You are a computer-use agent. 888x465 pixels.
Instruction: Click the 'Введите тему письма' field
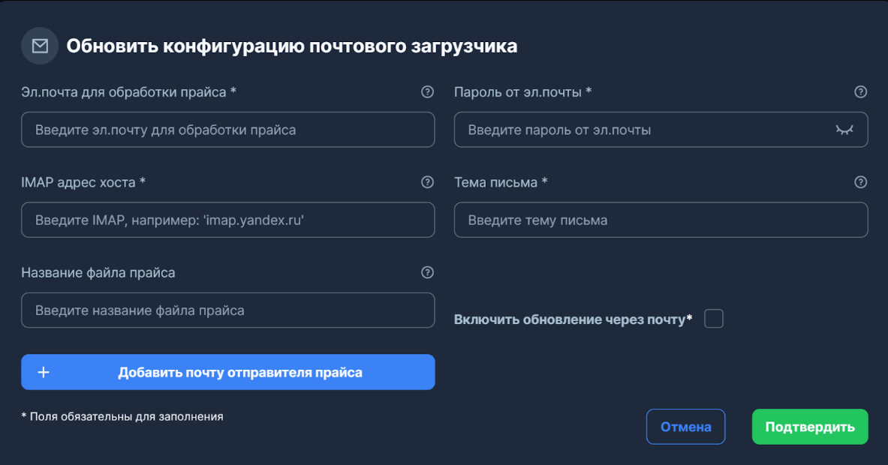pyautogui.click(x=661, y=220)
